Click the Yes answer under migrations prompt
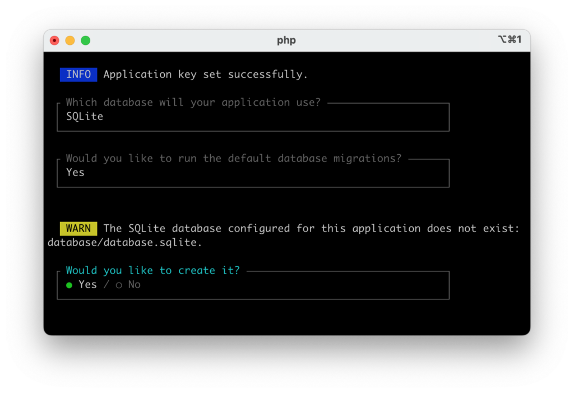The image size is (574, 393). point(75,173)
